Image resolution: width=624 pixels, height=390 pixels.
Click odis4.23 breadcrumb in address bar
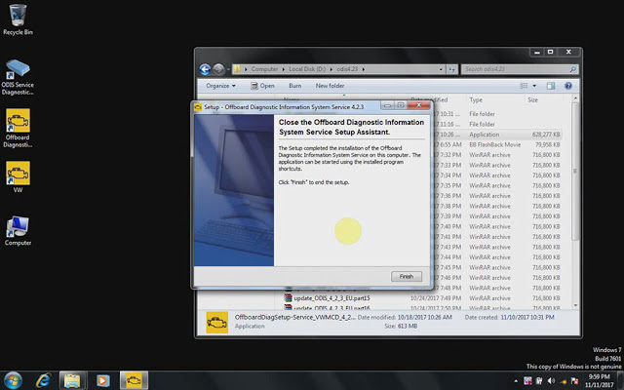click(x=347, y=69)
